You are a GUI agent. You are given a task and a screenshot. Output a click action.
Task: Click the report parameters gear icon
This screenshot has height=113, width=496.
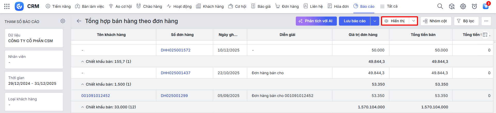[x=63, y=21]
